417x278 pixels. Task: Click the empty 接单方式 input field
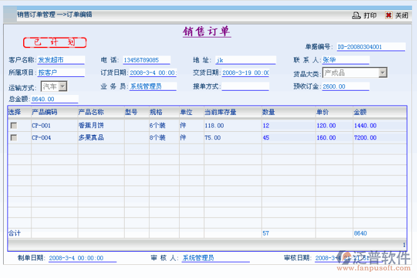245,86
